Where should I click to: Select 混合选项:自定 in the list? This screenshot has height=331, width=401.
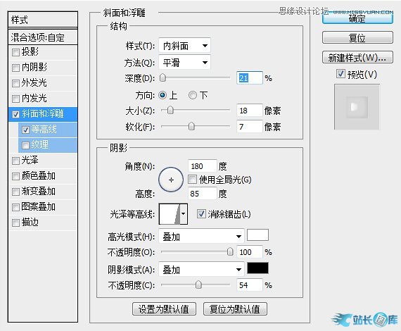pyautogui.click(x=43, y=37)
